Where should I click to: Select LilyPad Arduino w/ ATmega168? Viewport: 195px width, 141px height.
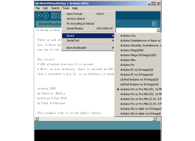pyautogui.click(x=138, y=84)
